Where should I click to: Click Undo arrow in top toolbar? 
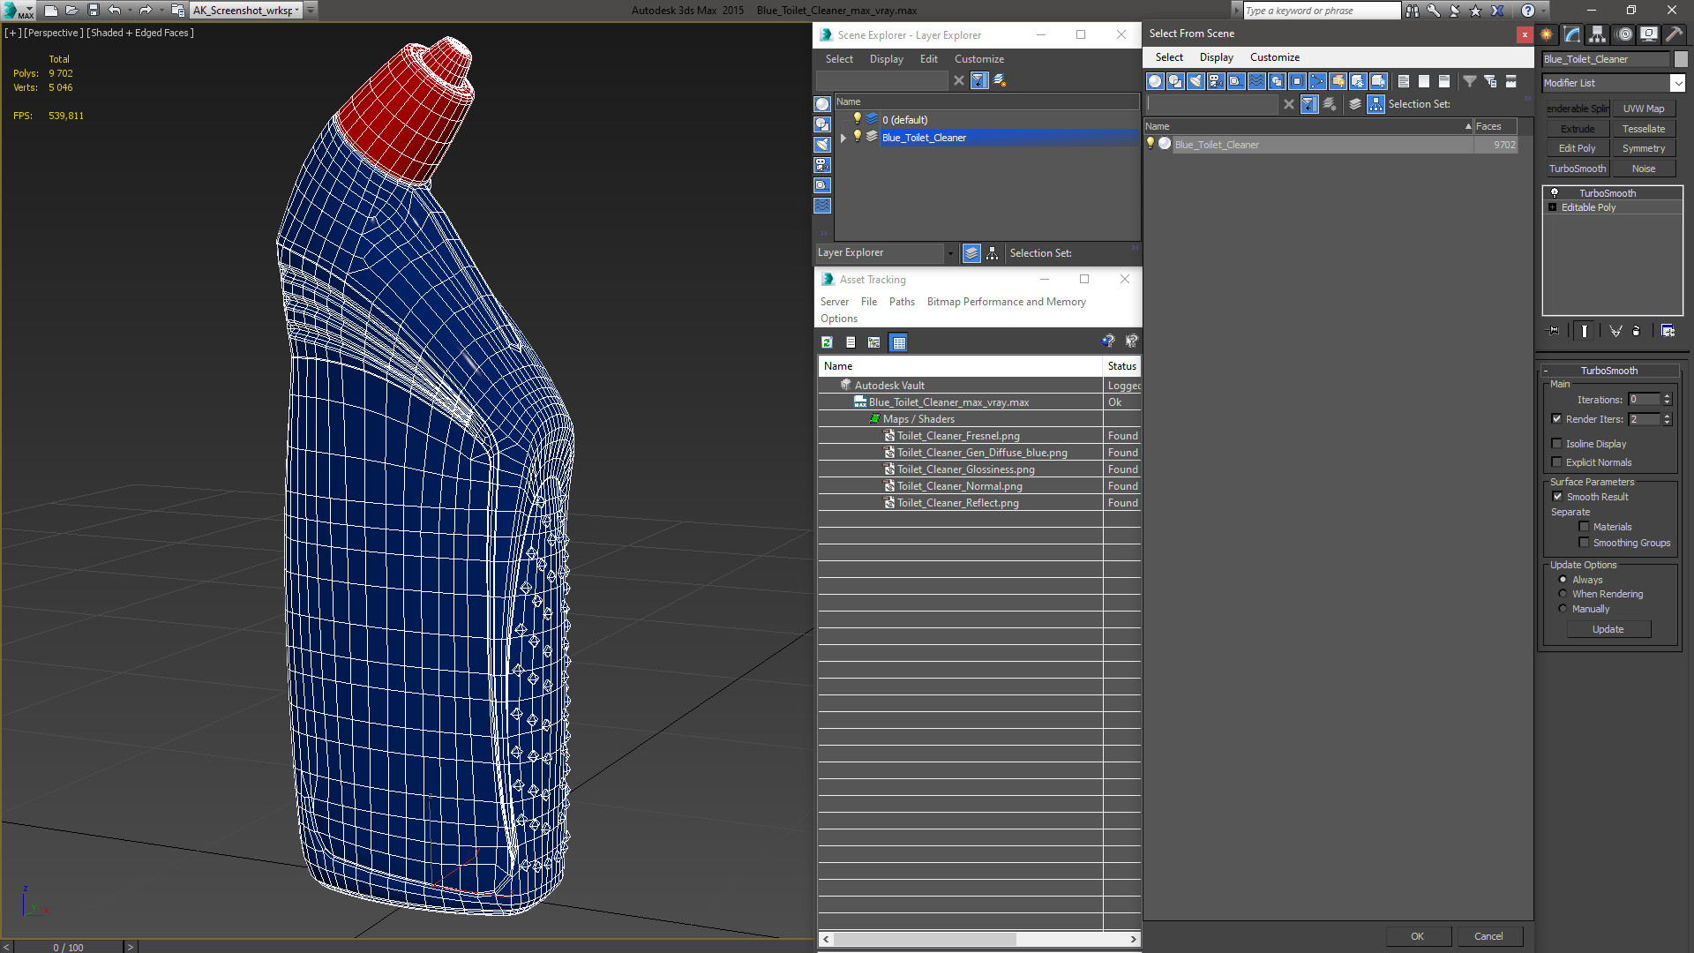point(114,11)
